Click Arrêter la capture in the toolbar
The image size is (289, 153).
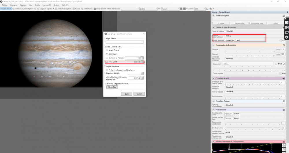point(63,9)
